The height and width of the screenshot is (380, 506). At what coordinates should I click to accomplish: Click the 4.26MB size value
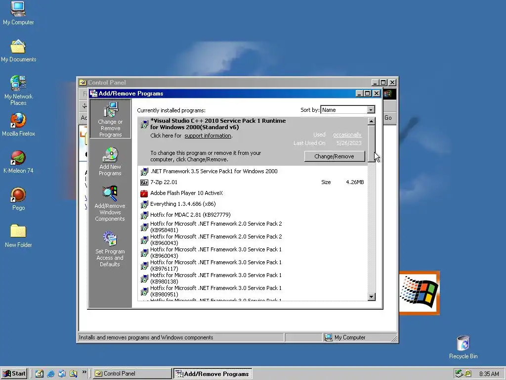point(355,182)
